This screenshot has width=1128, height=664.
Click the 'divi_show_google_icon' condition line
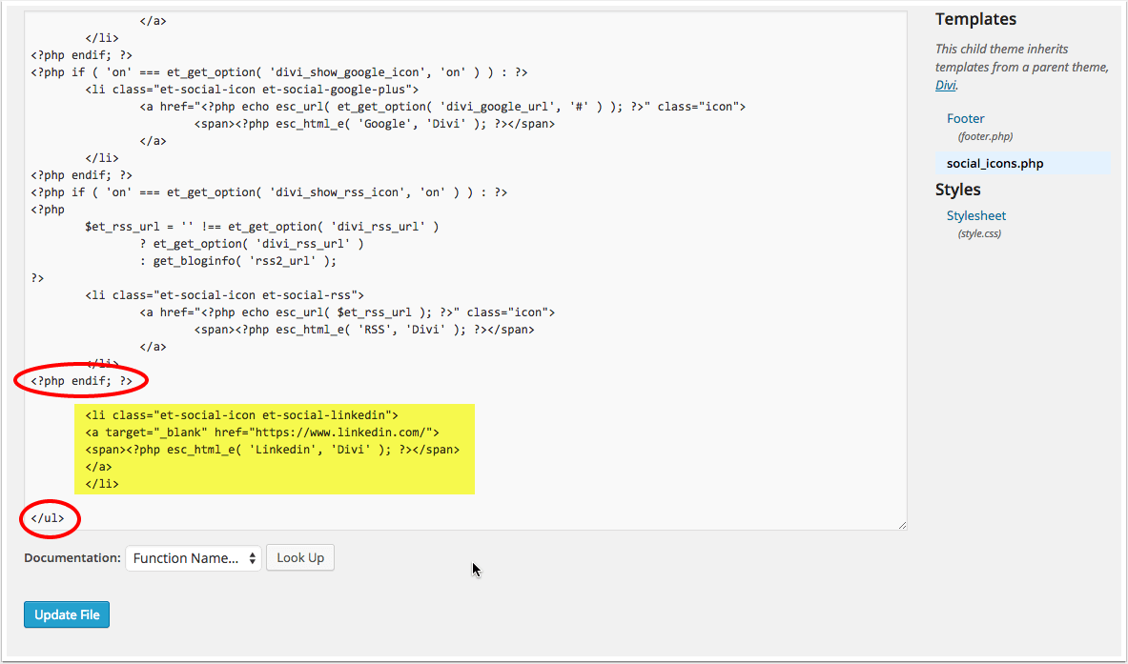279,71
